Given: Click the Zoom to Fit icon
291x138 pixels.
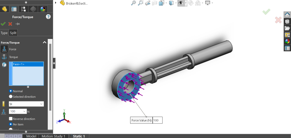Looking at the screenshot, I should pos(134,3).
